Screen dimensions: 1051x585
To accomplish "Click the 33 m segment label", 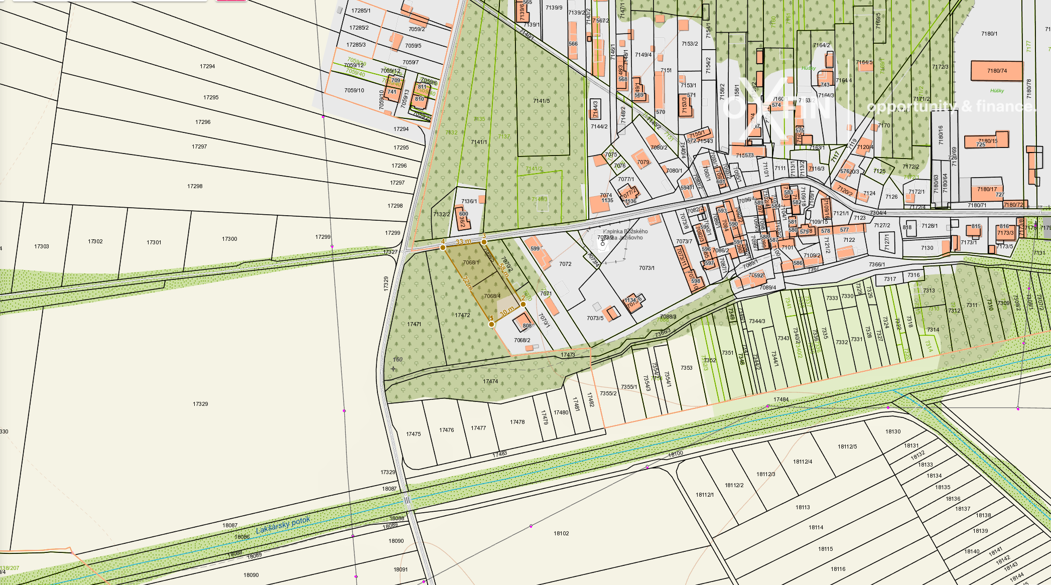I will [463, 242].
